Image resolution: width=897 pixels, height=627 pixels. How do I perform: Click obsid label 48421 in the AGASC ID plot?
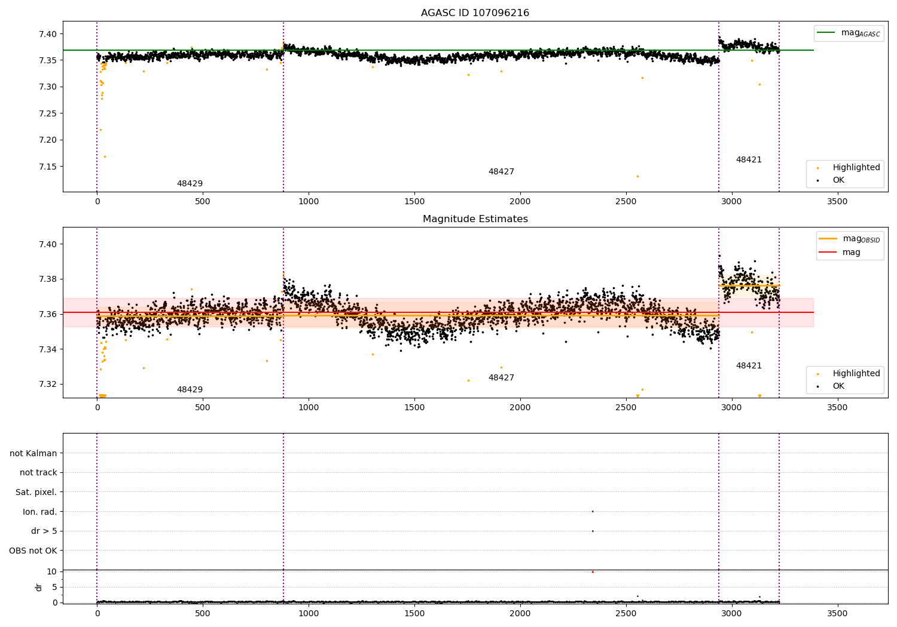[x=749, y=160]
